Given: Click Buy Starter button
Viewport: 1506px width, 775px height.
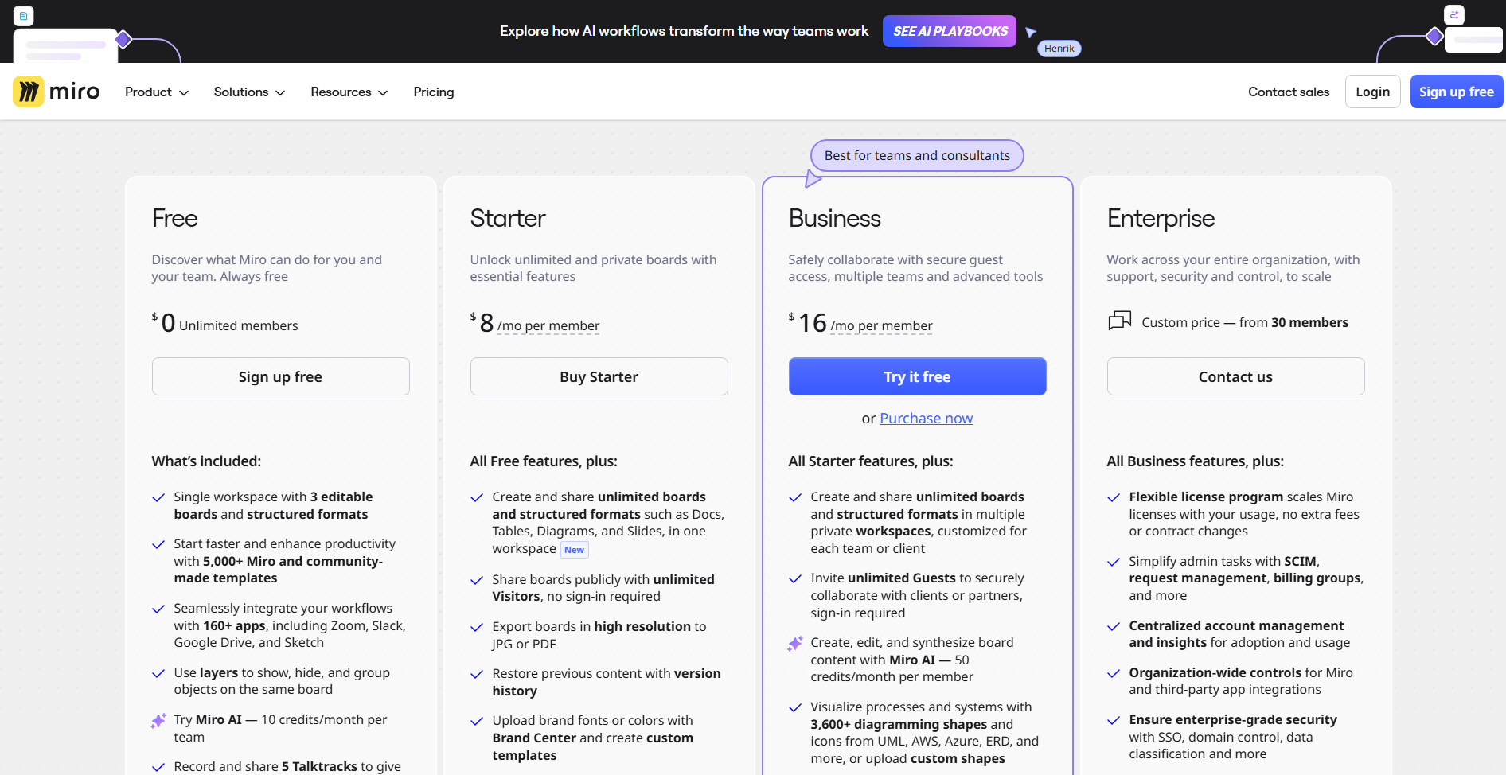Looking at the screenshot, I should (599, 376).
